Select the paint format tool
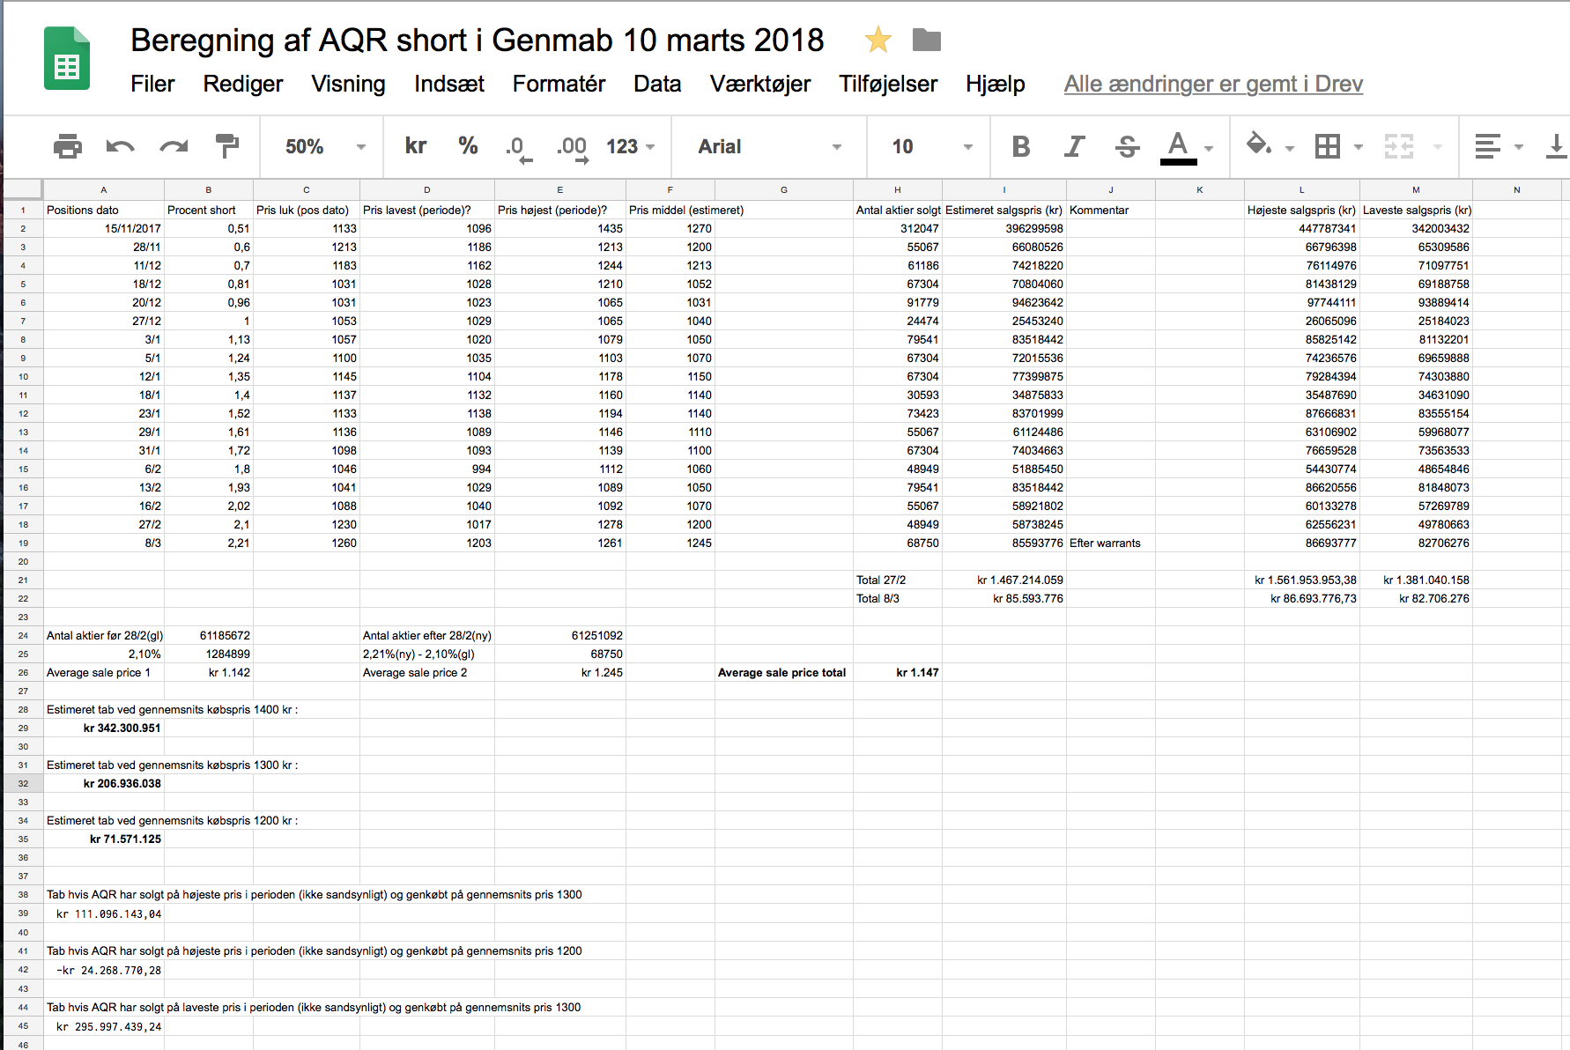The image size is (1570, 1050). pos(227,146)
